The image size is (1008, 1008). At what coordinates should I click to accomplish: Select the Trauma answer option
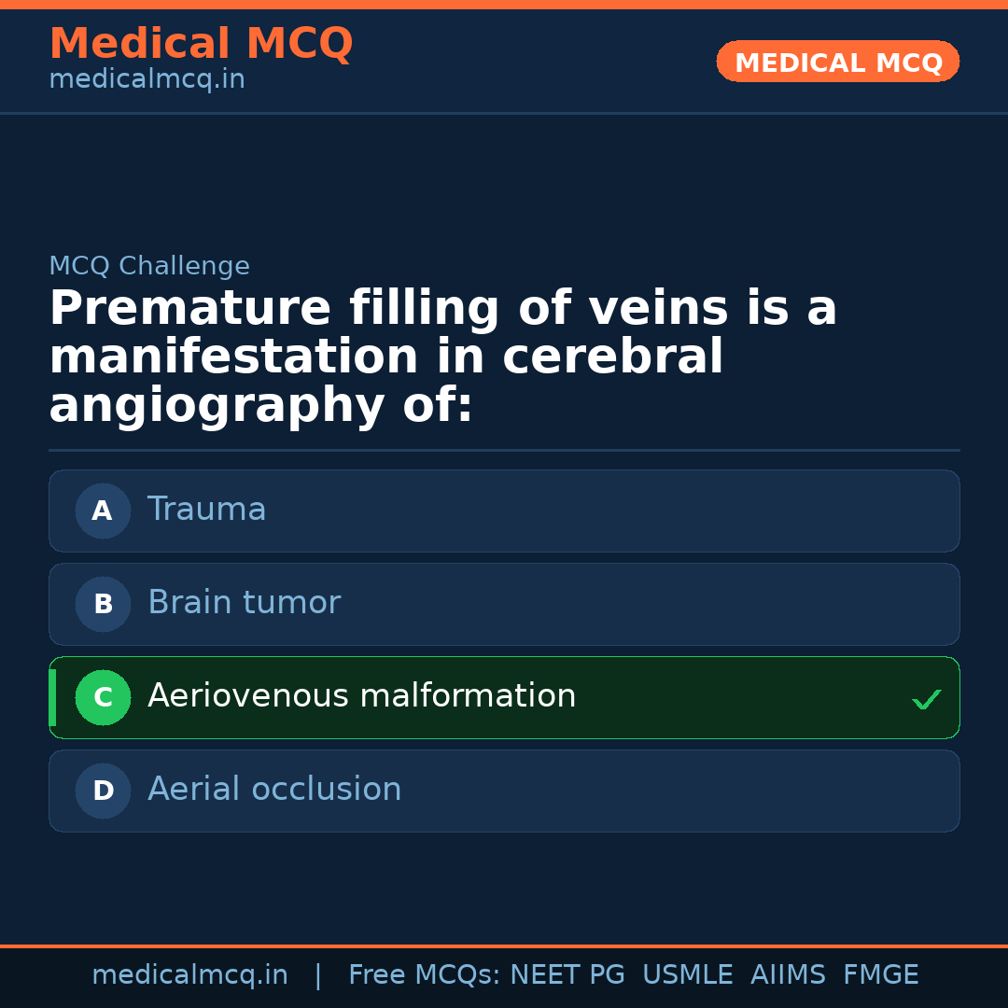pyautogui.click(x=504, y=511)
